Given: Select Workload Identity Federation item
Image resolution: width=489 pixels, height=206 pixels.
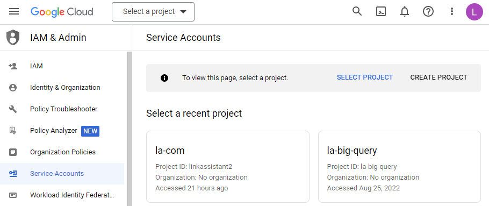Looking at the screenshot, I should [x=62, y=195].
